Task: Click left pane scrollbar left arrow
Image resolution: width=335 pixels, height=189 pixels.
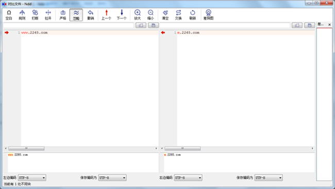Action: [x=6, y=148]
